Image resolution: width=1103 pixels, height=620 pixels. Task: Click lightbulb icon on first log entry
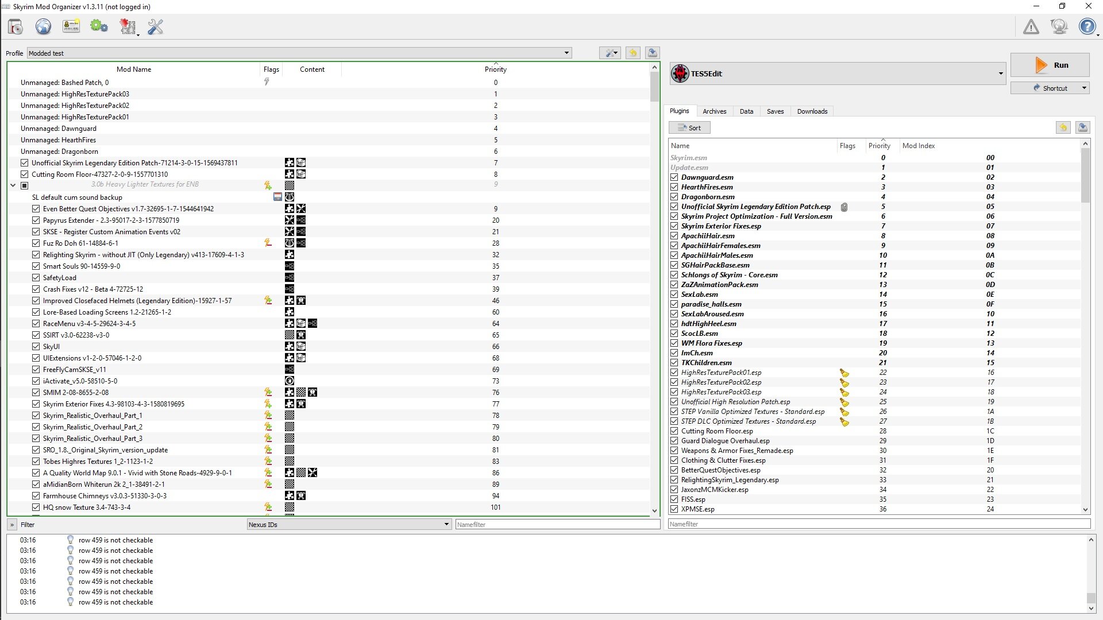70,540
